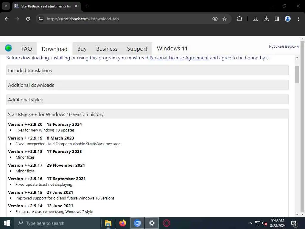Click the muted volume icon
The width and height of the screenshot is (305, 229).
coord(264,223)
